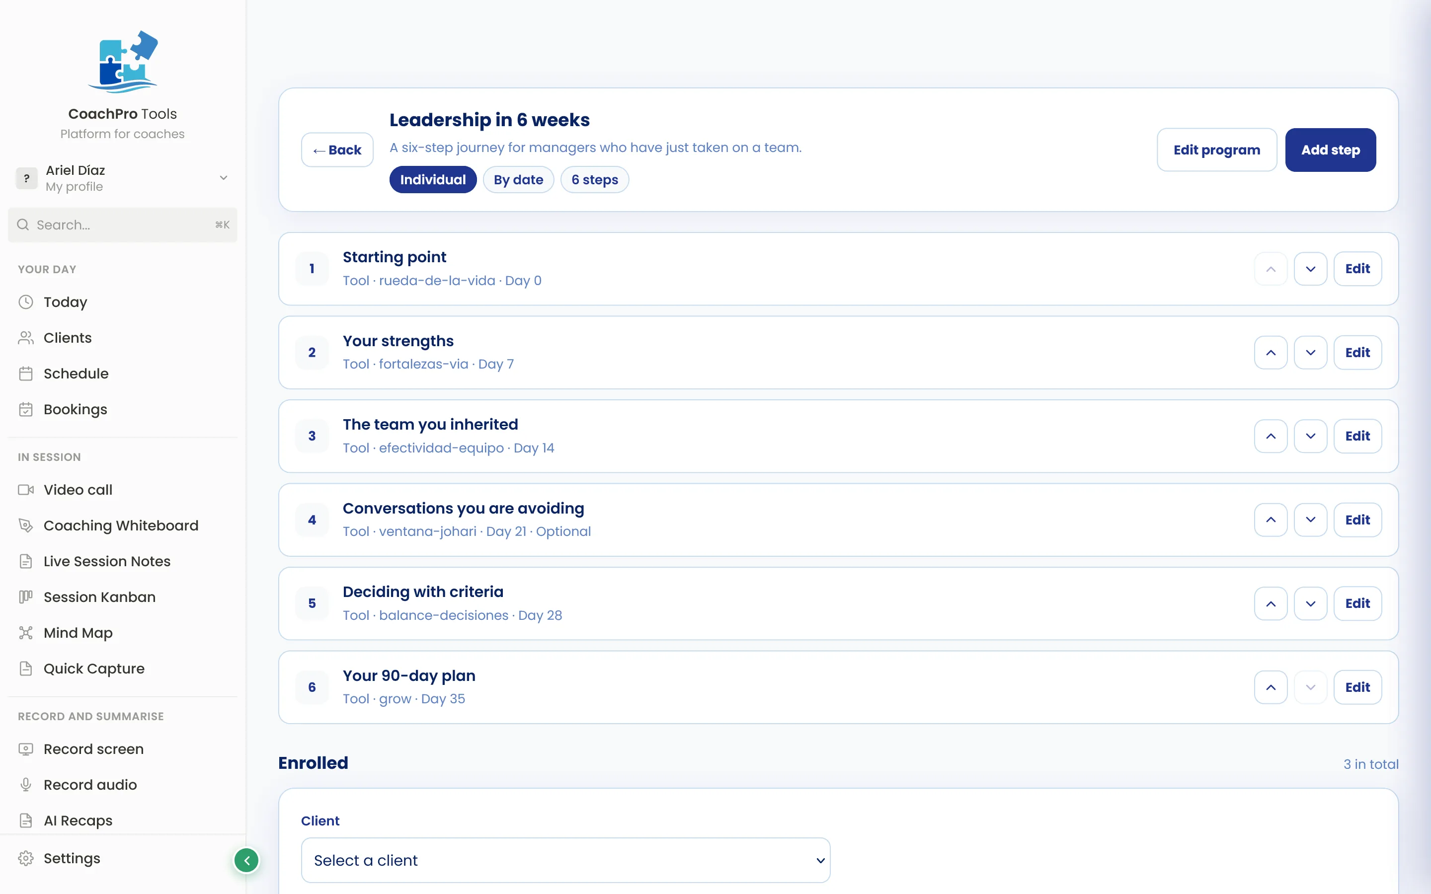This screenshot has width=1431, height=894.
Task: Click the 6 steps tag pill
Action: tap(595, 180)
